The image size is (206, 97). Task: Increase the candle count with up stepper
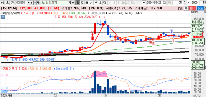pos(185,1)
